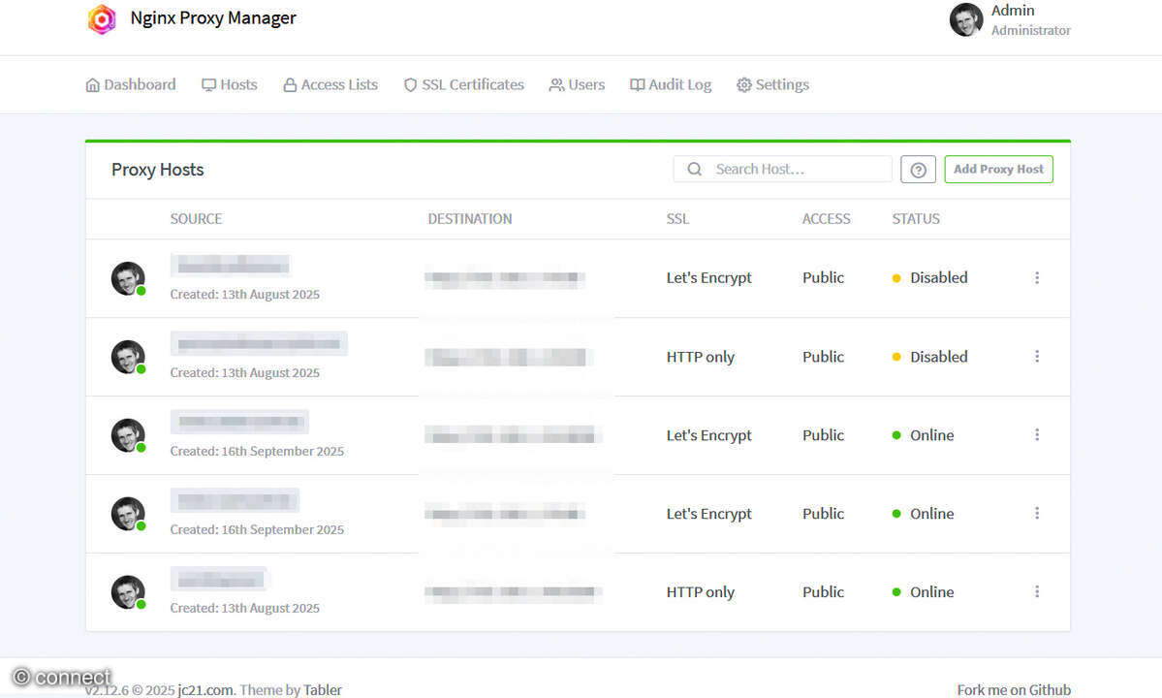Select the Dashboard home icon

92,84
